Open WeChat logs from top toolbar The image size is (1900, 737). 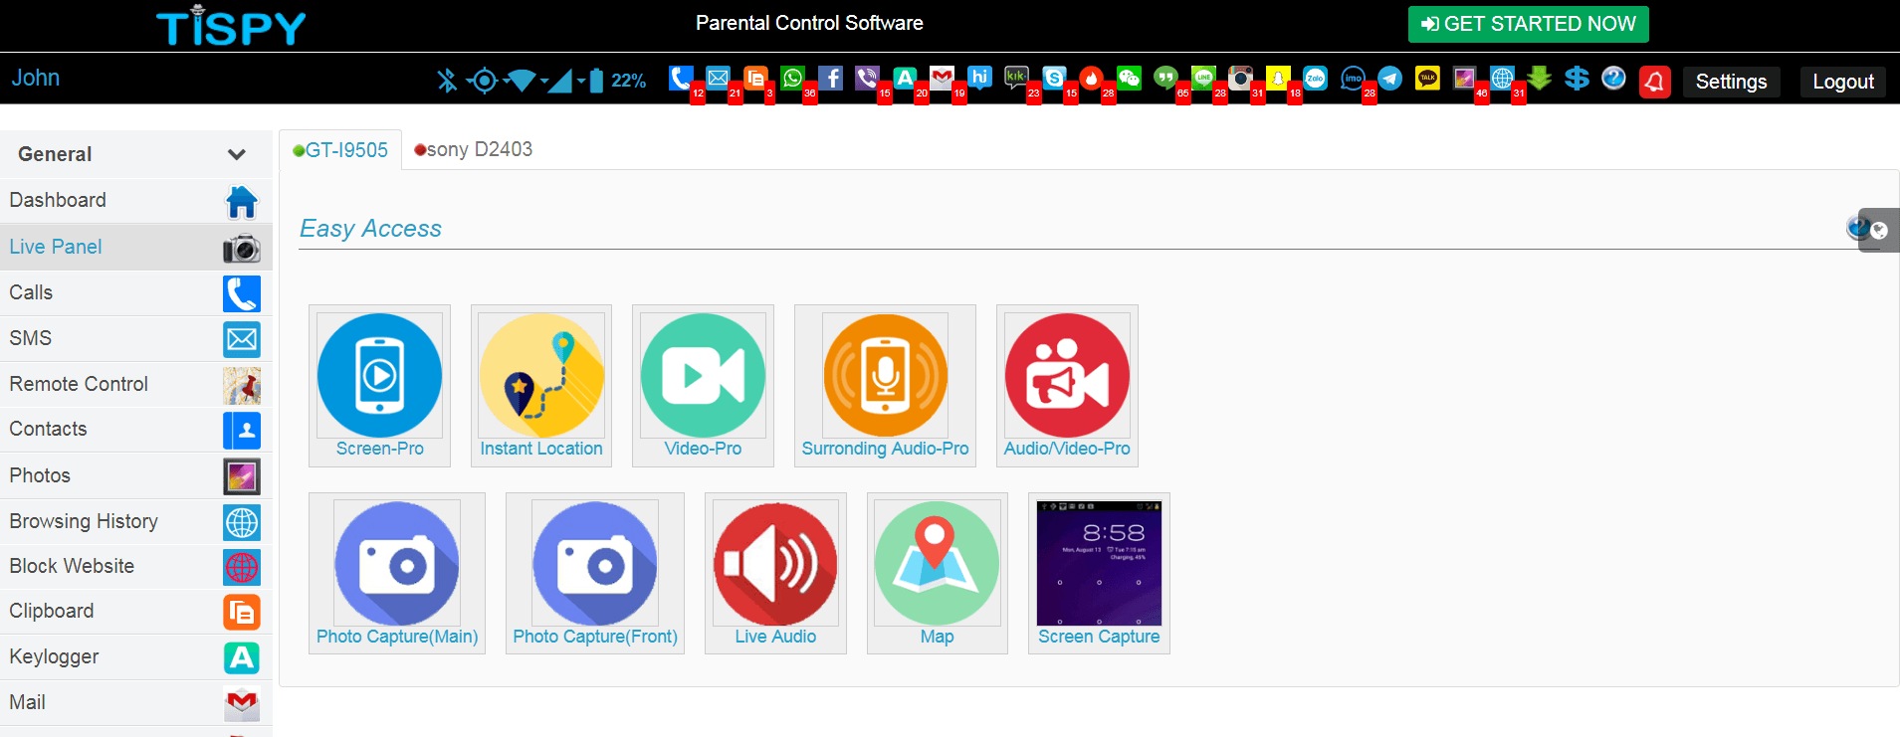pyautogui.click(x=1129, y=78)
